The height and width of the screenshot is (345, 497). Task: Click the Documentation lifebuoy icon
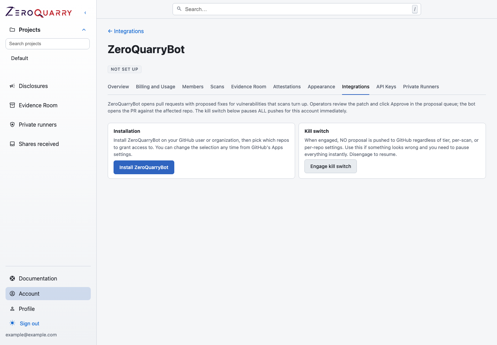[12, 278]
